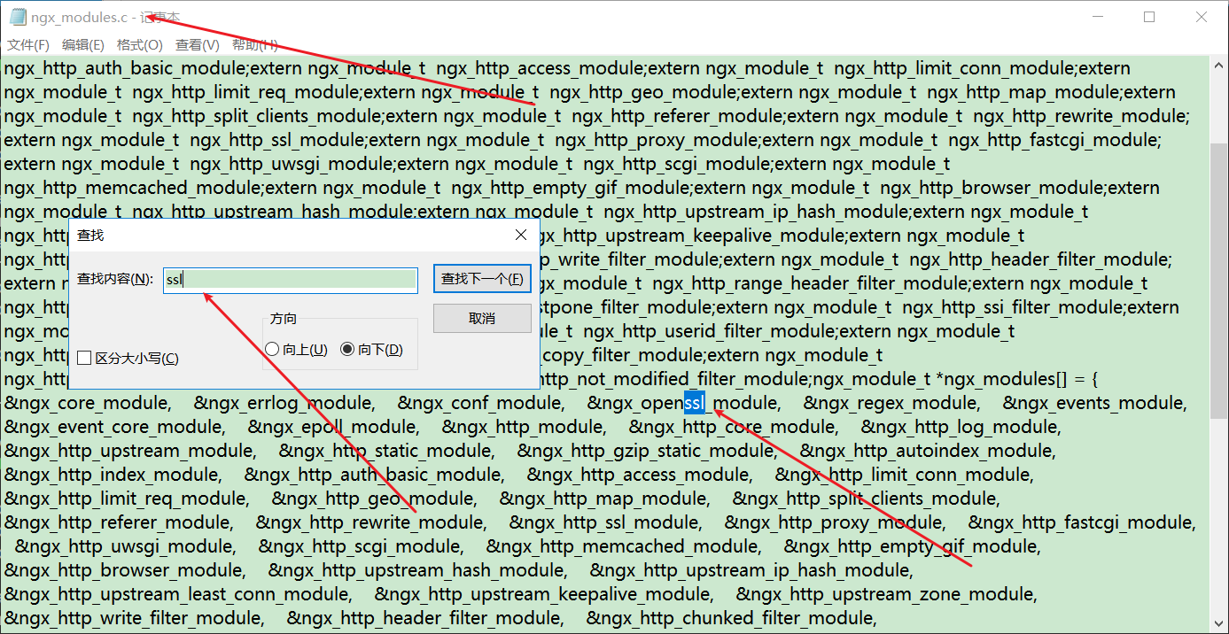Click text '&ngx_http_index_module,'

pos(113,475)
